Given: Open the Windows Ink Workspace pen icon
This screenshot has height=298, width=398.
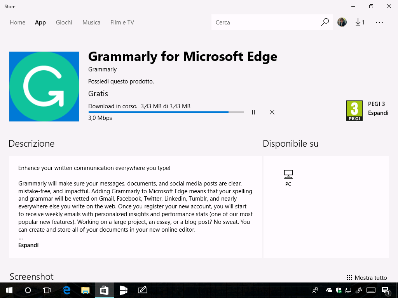Looking at the screenshot, I should pyautogui.click(x=359, y=290).
